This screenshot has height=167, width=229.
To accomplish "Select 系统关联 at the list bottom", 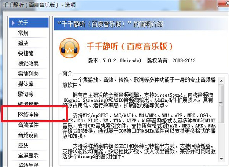I will 29,164.
